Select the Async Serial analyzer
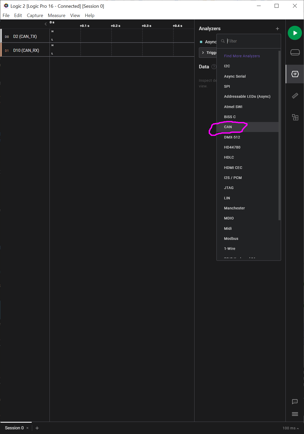304x434 pixels. pyautogui.click(x=248, y=76)
